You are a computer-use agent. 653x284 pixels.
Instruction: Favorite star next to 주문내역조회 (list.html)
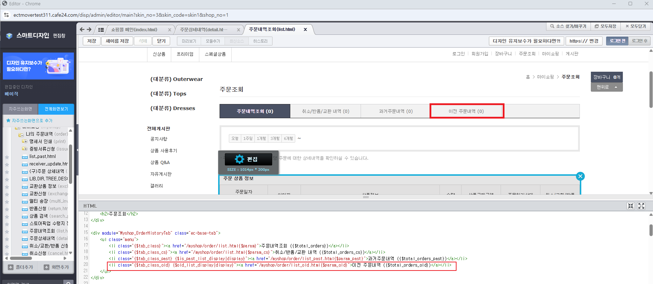(x=7, y=231)
